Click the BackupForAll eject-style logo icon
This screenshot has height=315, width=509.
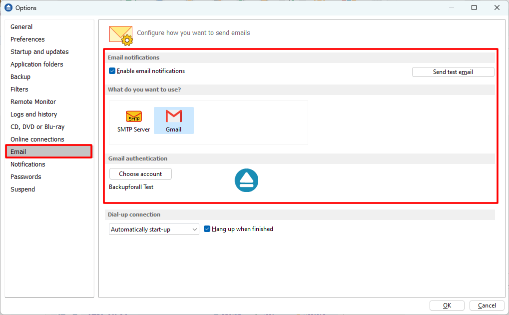246,180
